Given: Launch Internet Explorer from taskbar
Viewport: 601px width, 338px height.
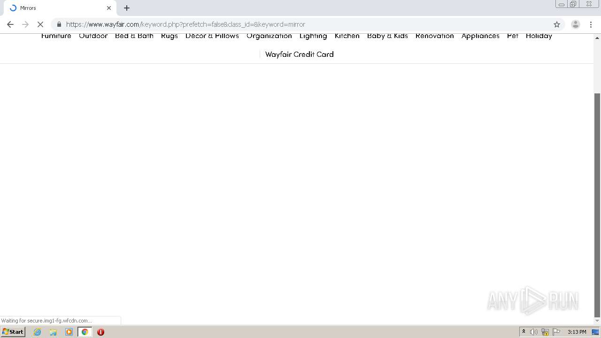Looking at the screenshot, I should click(38, 332).
